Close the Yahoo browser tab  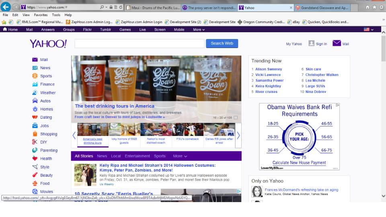pyautogui.click(x=291, y=8)
